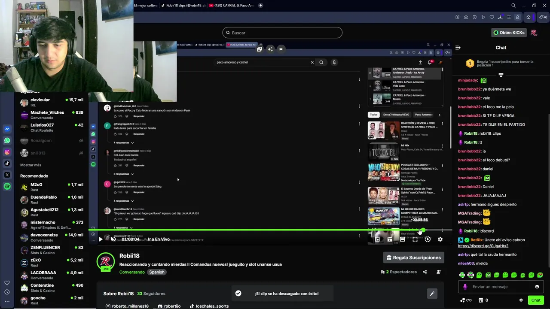The width and height of the screenshot is (550, 309).
Task: Open roberto_millanes18 Instagram link
Action: click(x=127, y=306)
